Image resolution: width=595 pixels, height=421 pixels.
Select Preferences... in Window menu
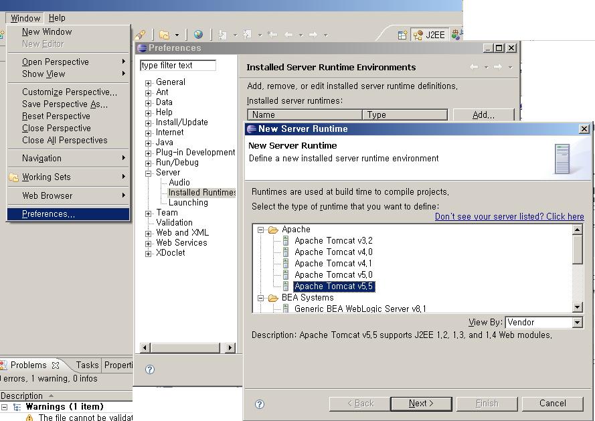[68, 214]
